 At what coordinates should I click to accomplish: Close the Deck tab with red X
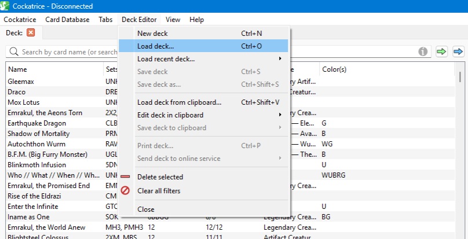pos(31,33)
